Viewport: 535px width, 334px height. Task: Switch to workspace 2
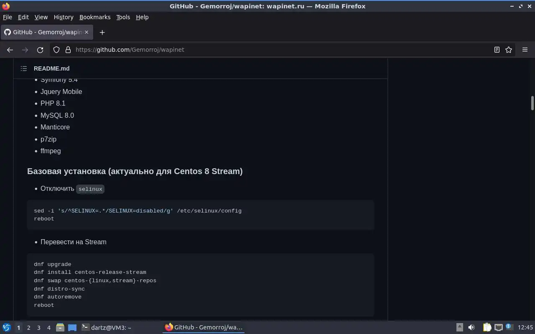click(x=28, y=328)
